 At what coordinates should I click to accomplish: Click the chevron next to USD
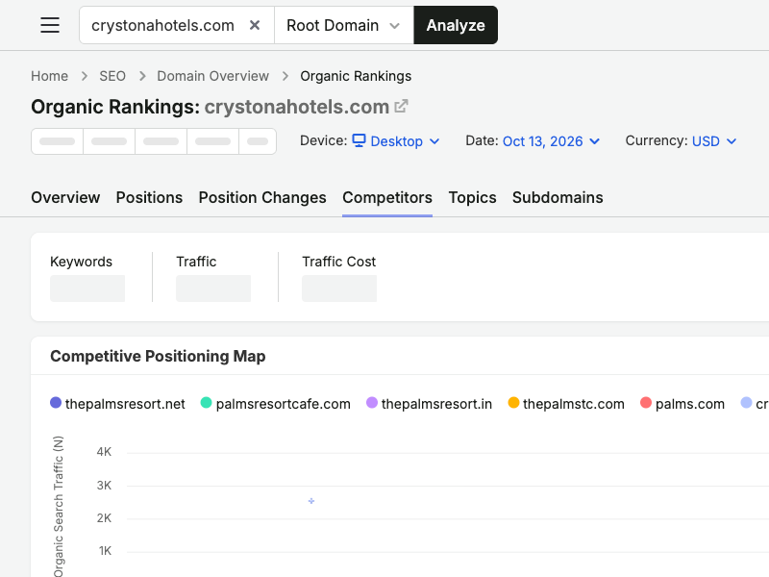732,141
